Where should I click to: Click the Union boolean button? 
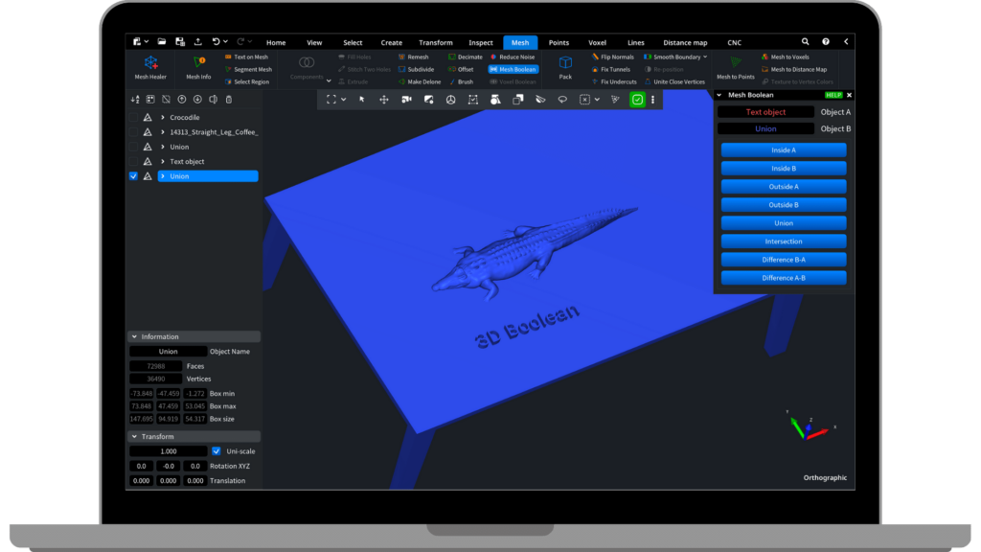pos(783,223)
